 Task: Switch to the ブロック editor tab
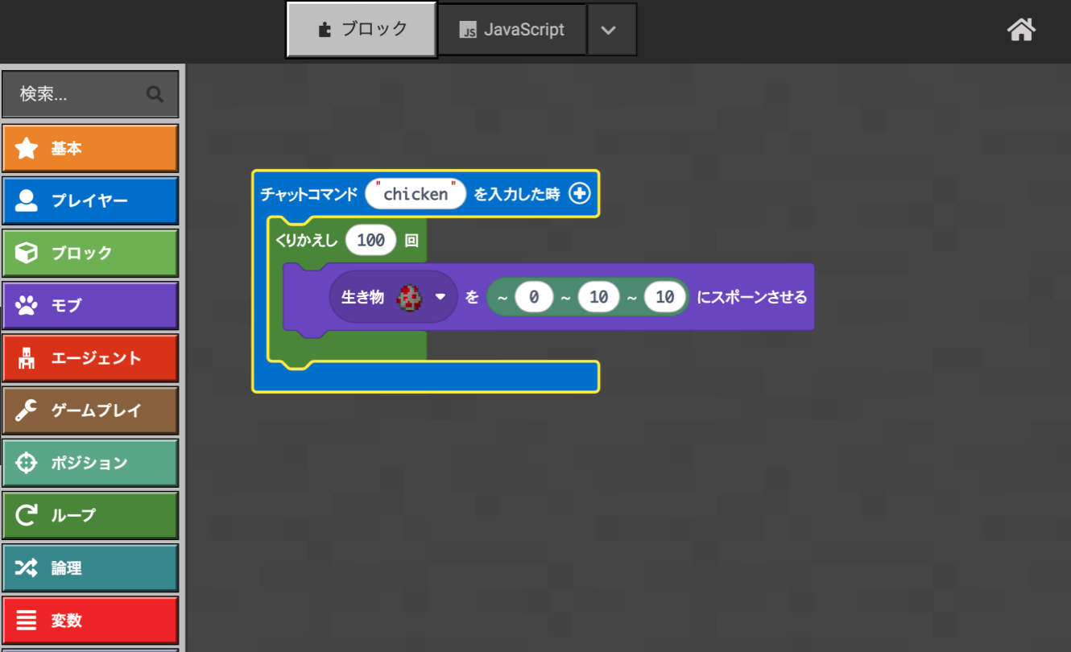point(362,30)
